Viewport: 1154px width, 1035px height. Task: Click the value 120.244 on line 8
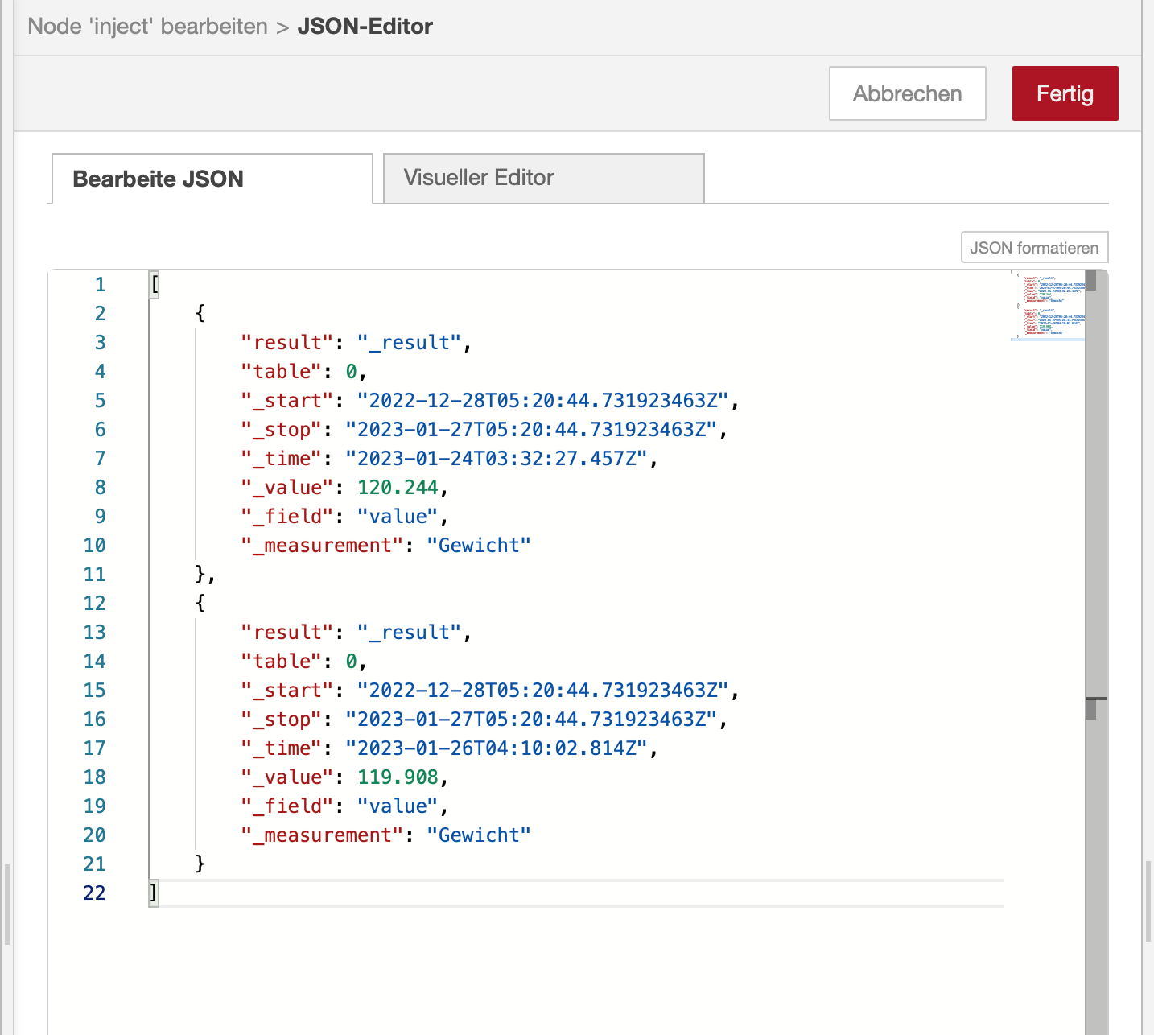(398, 487)
